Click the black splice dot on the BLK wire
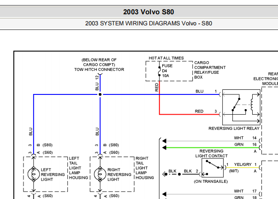The width and height of the screenshot is (278, 199). (179, 175)
